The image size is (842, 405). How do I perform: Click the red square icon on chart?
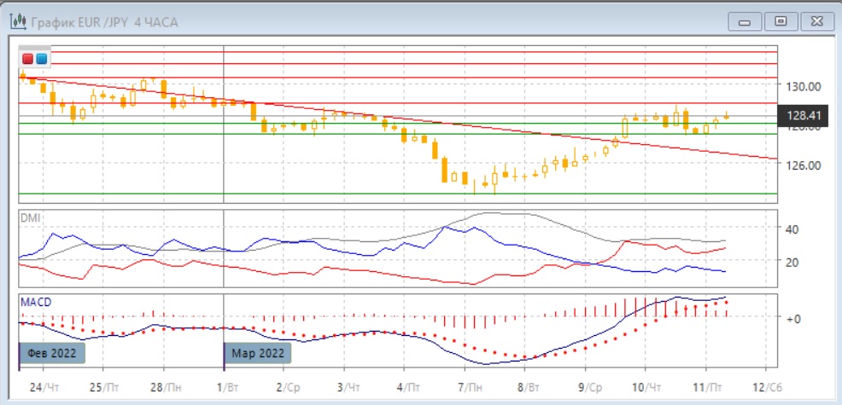[27, 59]
